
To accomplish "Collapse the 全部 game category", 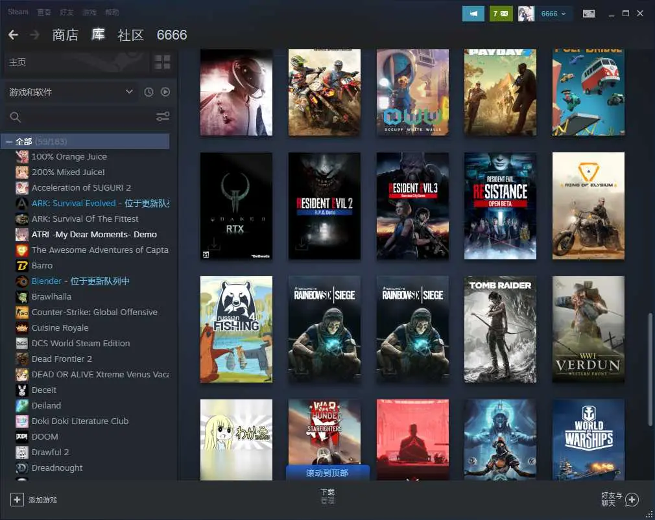I will (x=8, y=142).
